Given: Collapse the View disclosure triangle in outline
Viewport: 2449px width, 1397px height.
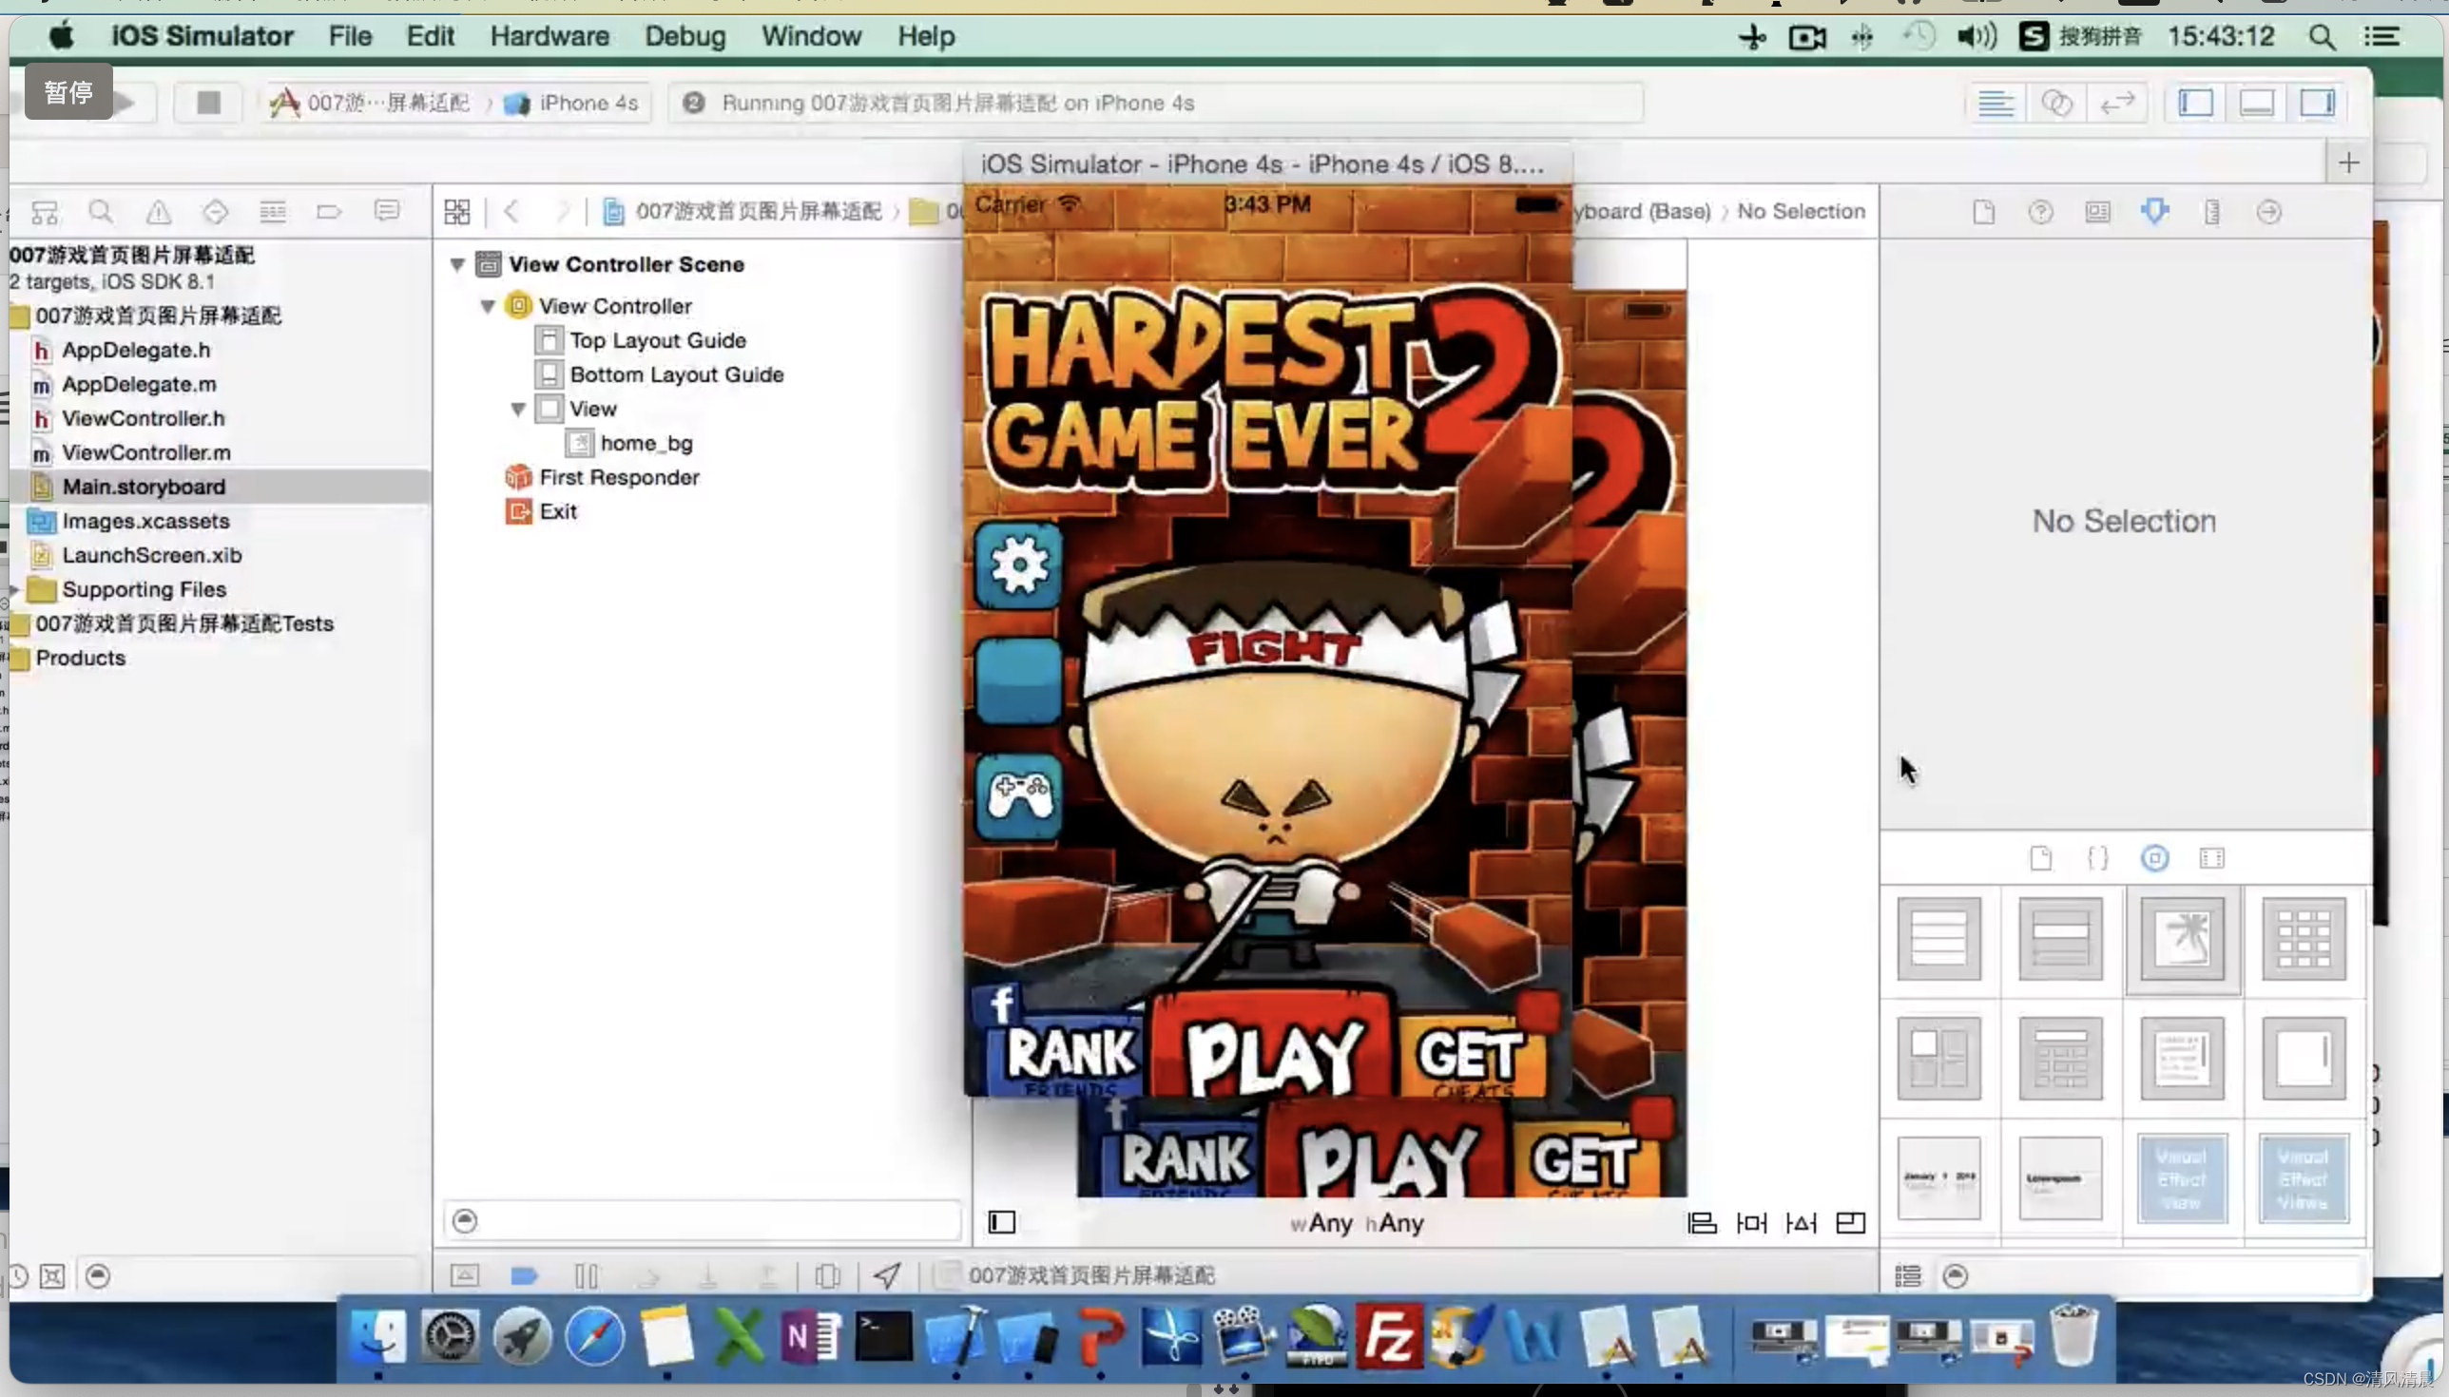Looking at the screenshot, I should pyautogui.click(x=518, y=409).
